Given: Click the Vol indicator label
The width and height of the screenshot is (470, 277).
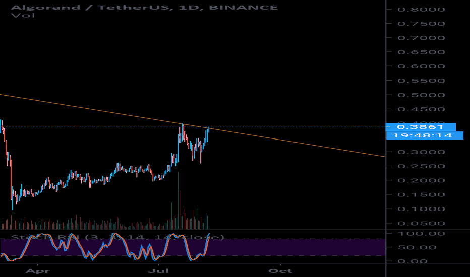Looking at the screenshot, I should (23, 15).
